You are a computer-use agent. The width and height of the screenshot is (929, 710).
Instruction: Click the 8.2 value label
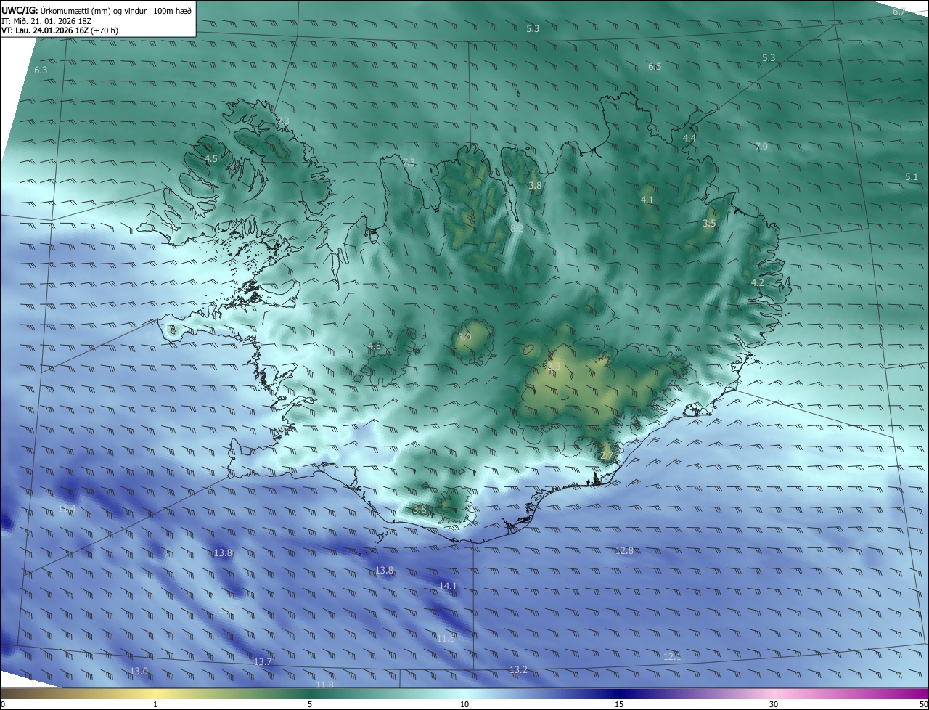[517, 228]
